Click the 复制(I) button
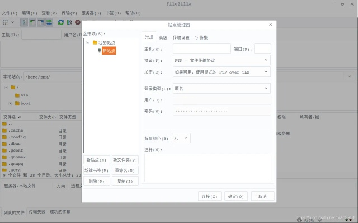This screenshot has height=223, width=358. coord(125,181)
